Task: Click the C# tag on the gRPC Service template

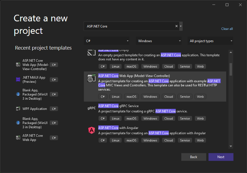Action: pyautogui.click(x=103, y=119)
